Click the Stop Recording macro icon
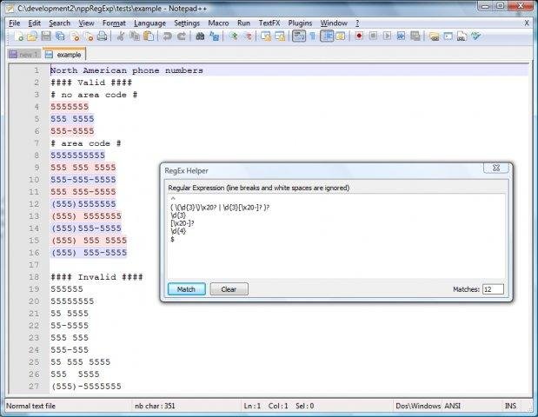Screen dimensions: 538x417 [x=374, y=36]
